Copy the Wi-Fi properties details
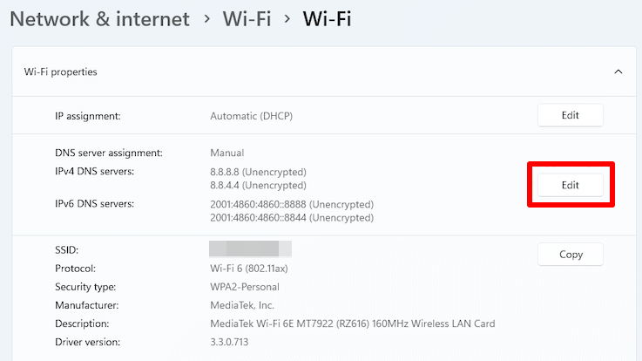Screen dimensions: 642x361 [570, 255]
